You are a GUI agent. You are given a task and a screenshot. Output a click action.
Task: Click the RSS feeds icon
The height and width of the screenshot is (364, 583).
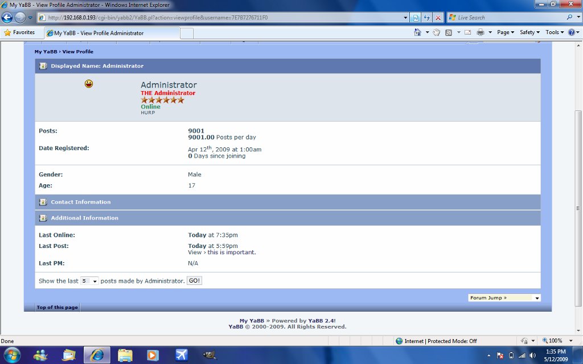click(x=449, y=32)
